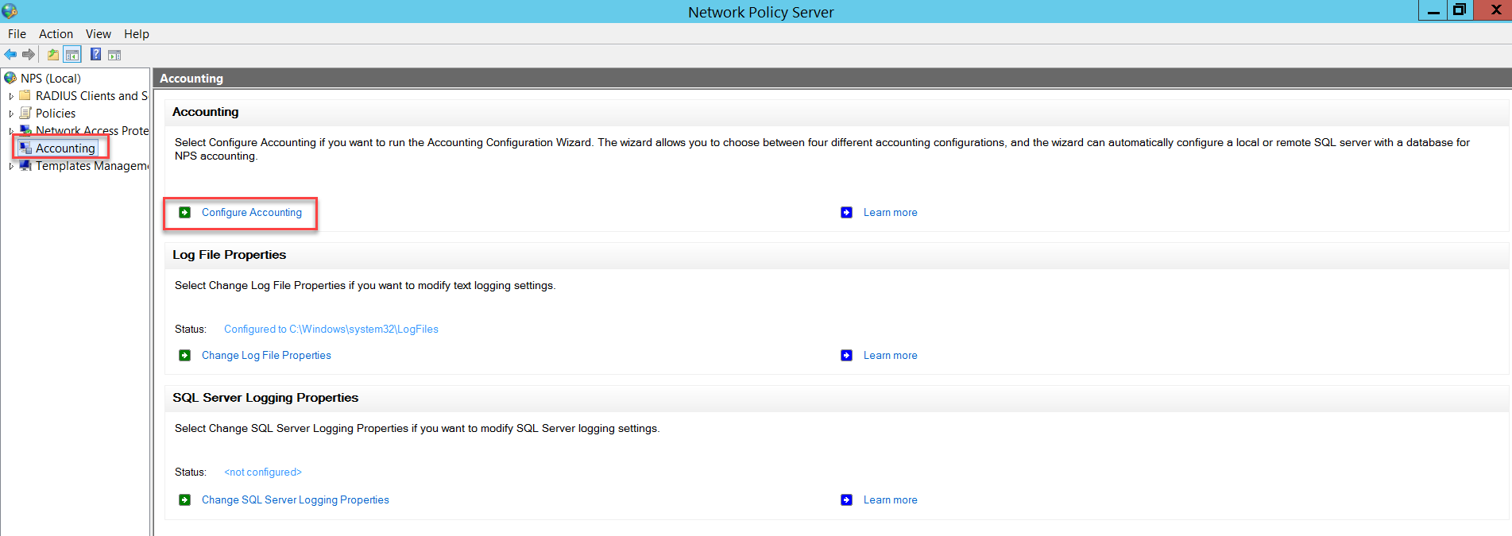This screenshot has width=1512, height=536.
Task: Click the RADIUS Clients folder icon
Action: (25, 95)
